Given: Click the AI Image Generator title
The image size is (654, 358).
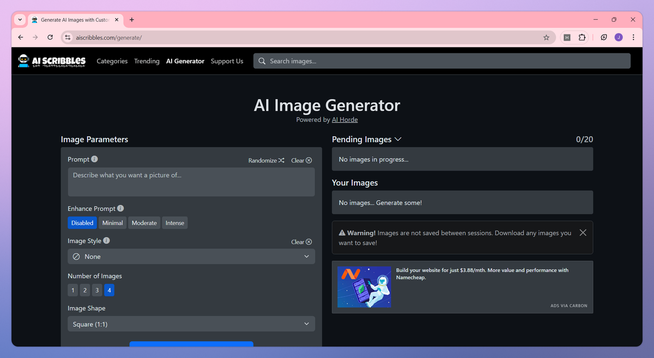Looking at the screenshot, I should click(327, 105).
